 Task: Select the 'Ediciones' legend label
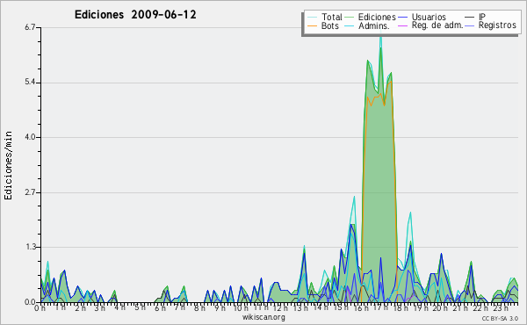377,17
